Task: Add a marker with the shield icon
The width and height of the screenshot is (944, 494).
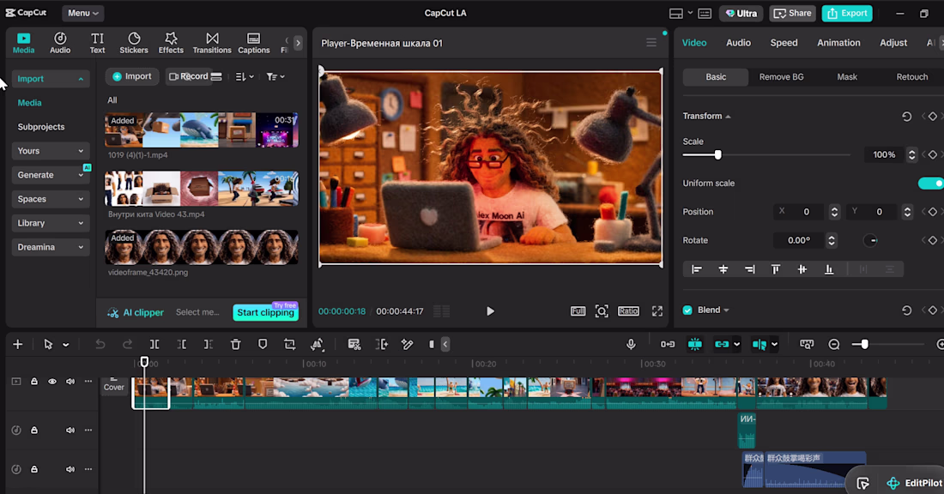Action: pyautogui.click(x=263, y=344)
